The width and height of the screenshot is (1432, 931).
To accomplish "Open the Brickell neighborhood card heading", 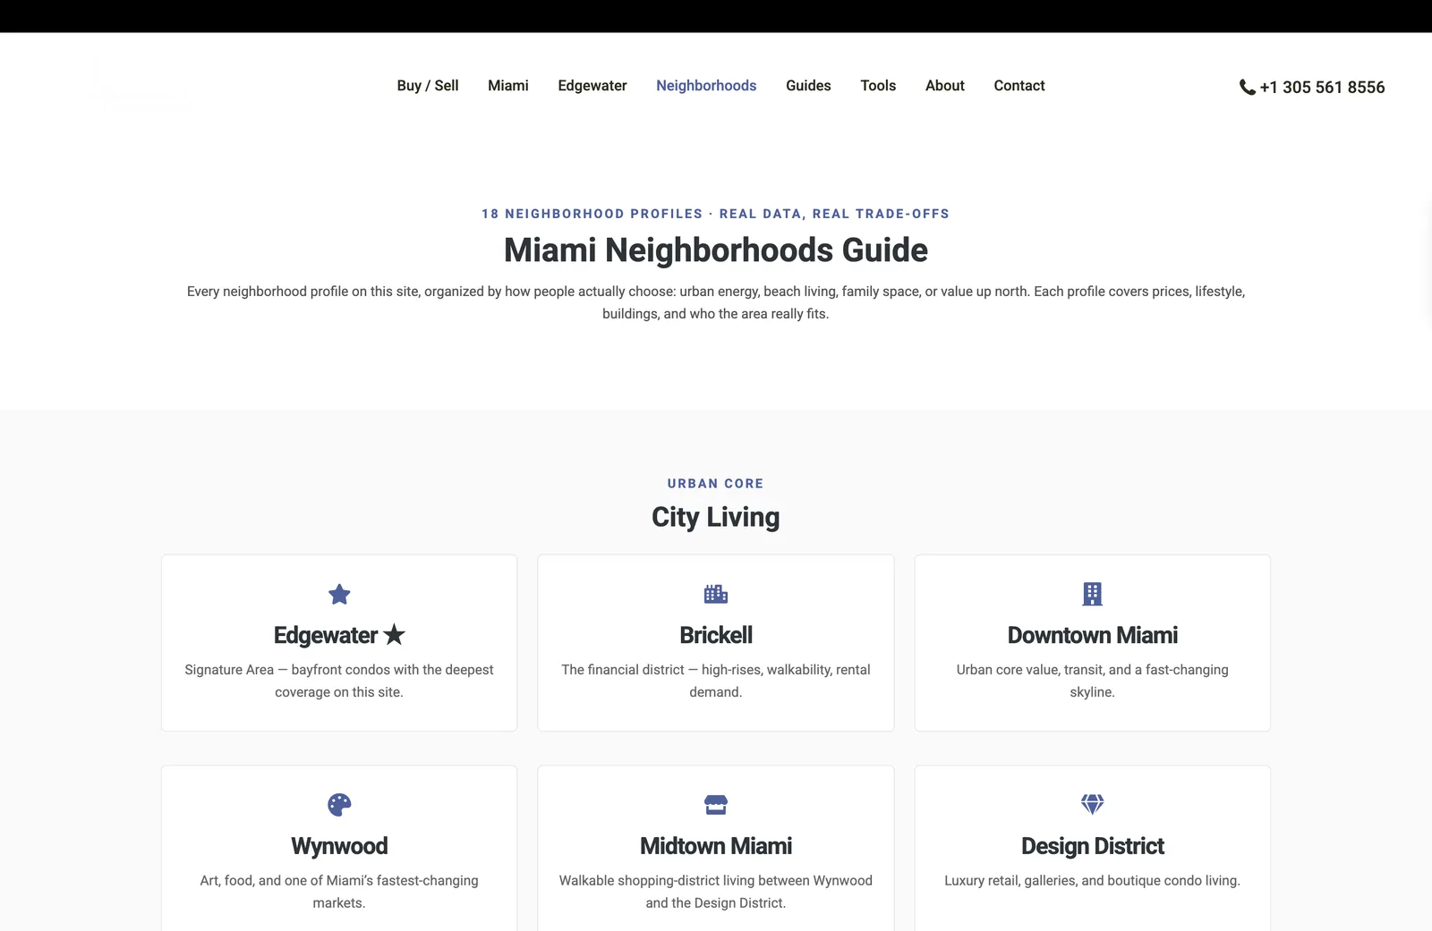I will coord(716,635).
